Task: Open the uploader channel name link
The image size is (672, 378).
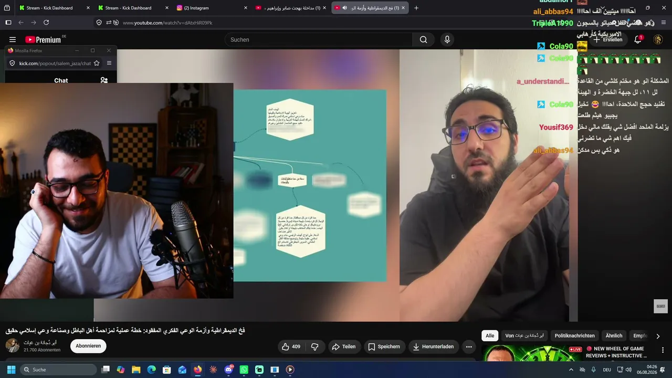Action: coord(40,342)
